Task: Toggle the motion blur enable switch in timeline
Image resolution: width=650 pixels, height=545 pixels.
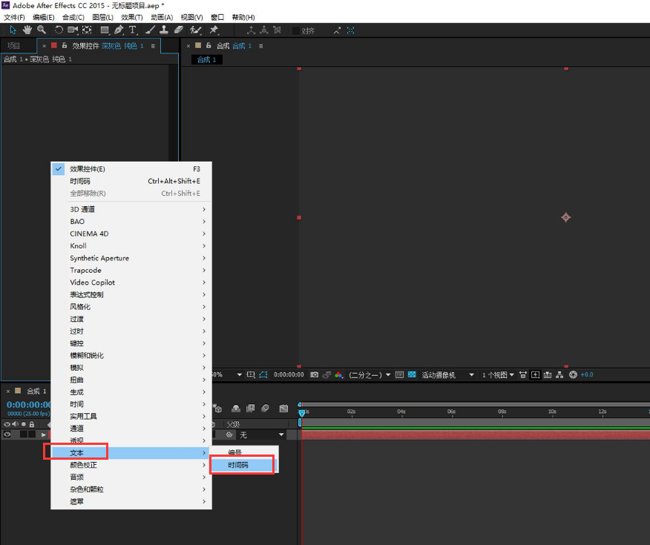Action: pos(266,409)
